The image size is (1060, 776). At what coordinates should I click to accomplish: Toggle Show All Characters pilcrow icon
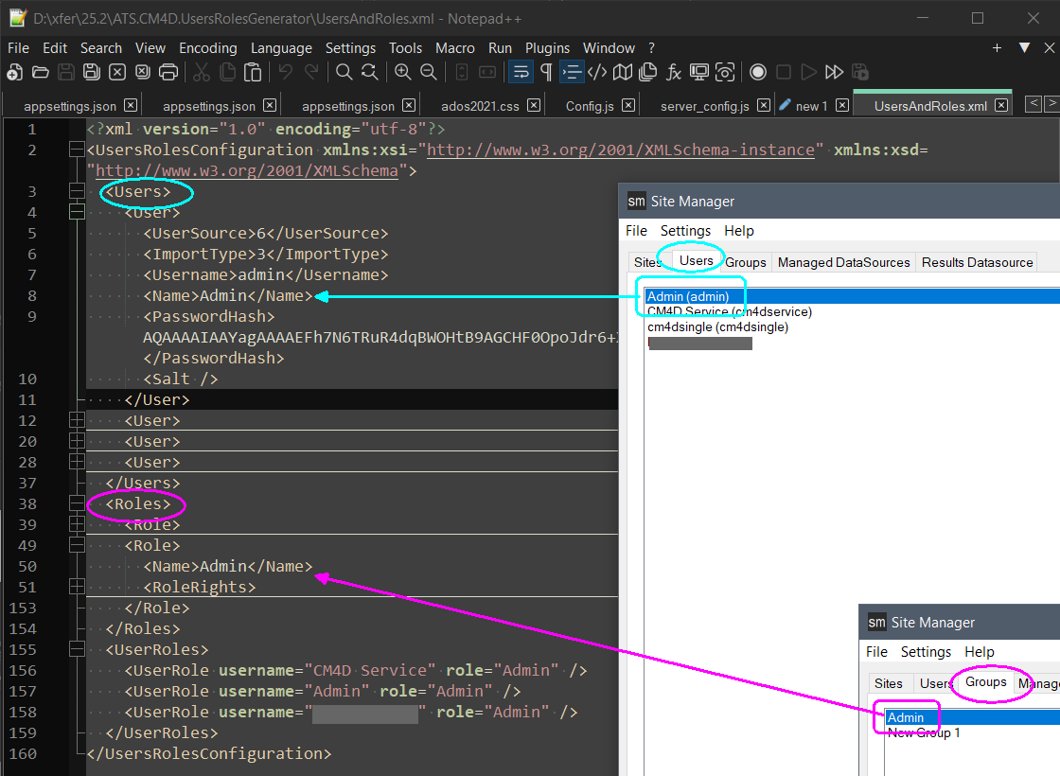(546, 72)
